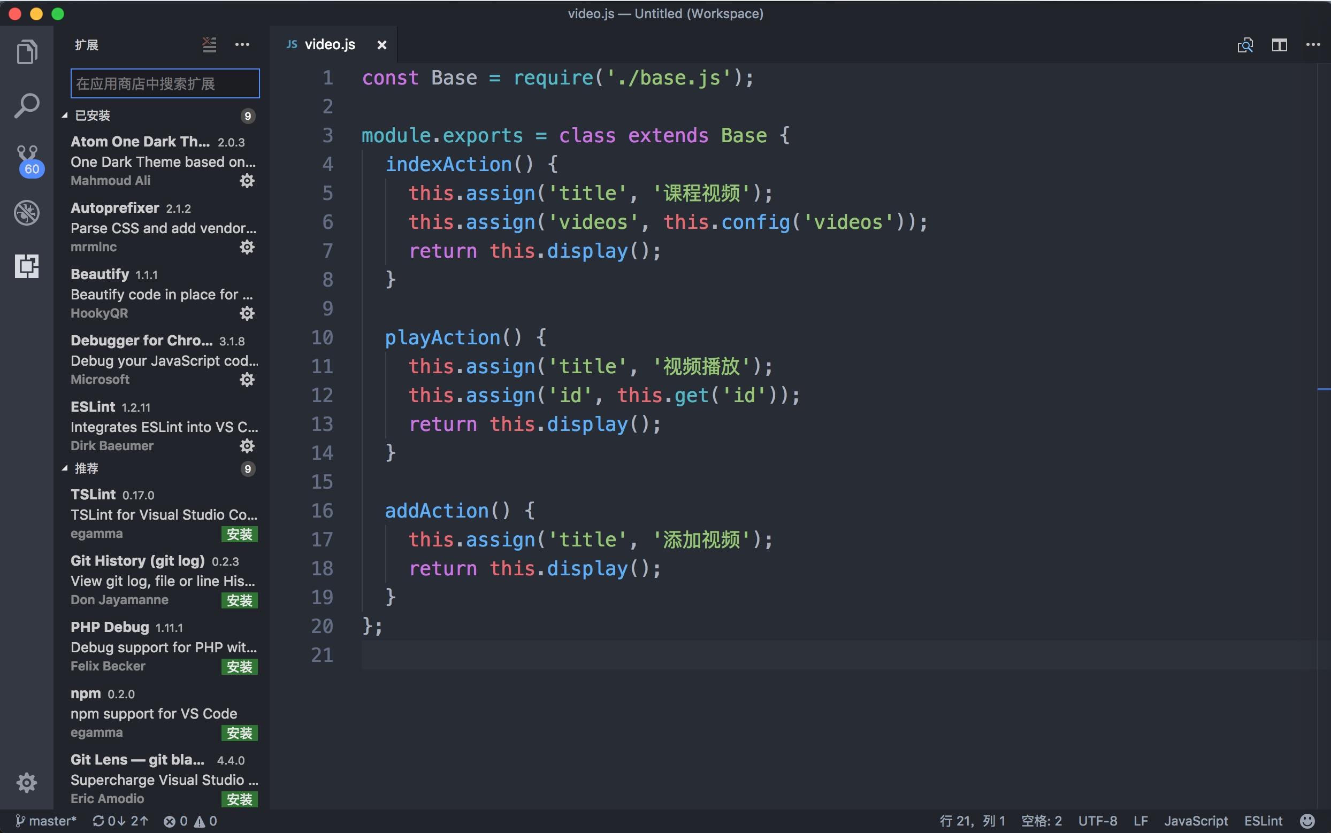Open settings gear for the ESLint extension

[248, 446]
